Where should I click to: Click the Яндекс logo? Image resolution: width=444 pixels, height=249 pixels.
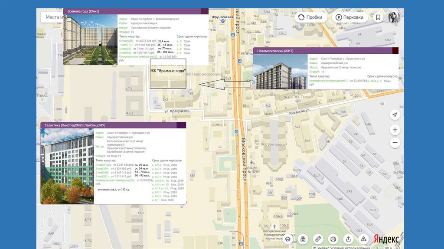[386, 239]
